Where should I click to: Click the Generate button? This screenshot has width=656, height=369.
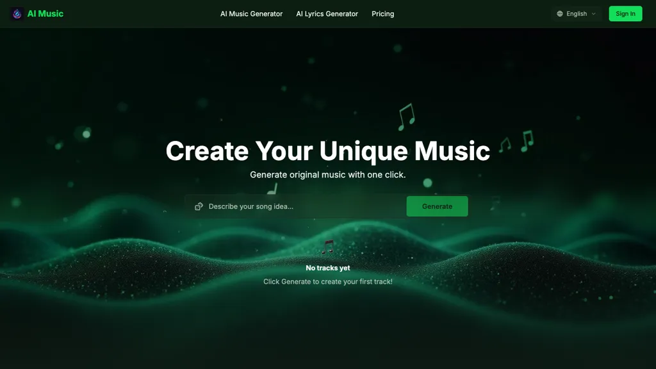(x=437, y=206)
